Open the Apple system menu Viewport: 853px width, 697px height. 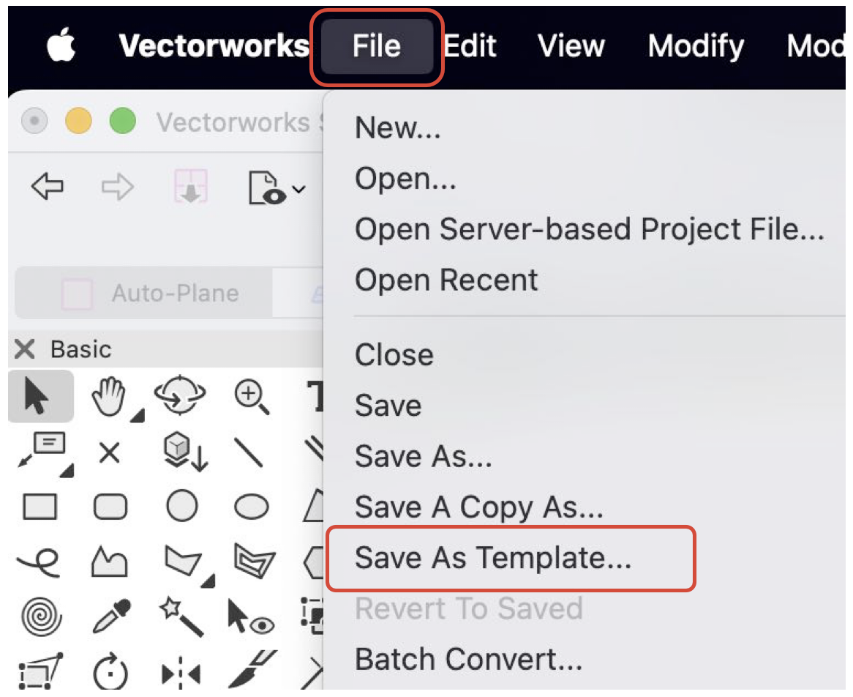[61, 47]
